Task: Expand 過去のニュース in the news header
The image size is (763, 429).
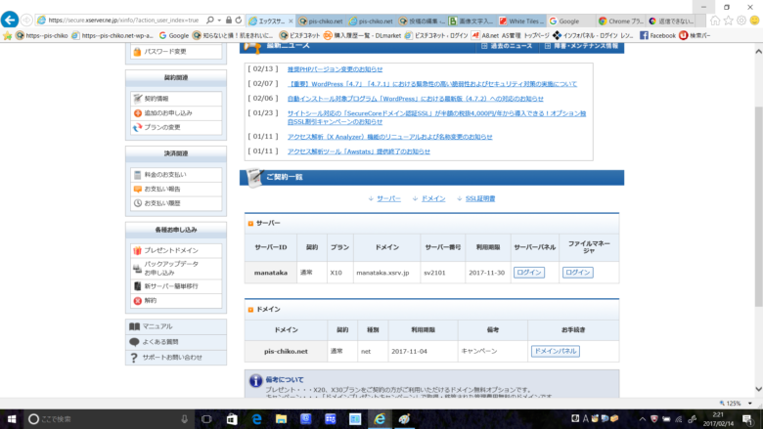Action: (507, 46)
